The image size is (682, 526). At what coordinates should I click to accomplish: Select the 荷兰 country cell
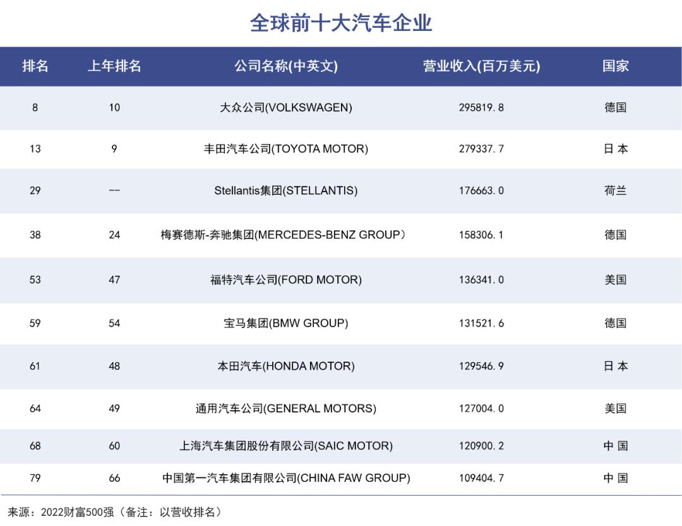coord(616,191)
